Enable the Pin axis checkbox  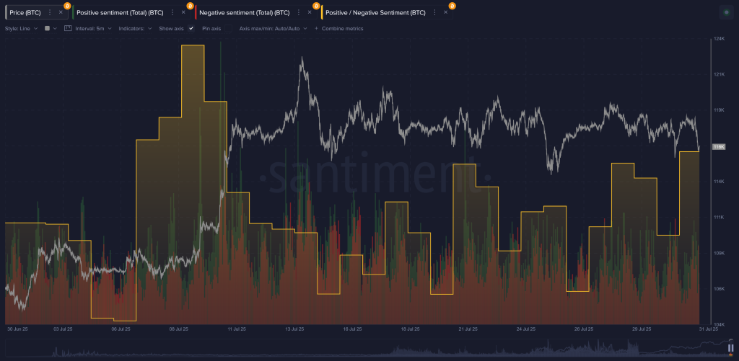229,28
